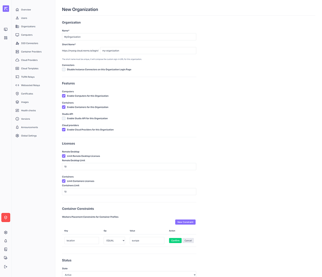Cancel the constraint row edit
Image resolution: width=322 pixels, height=277 pixels.
[188, 241]
